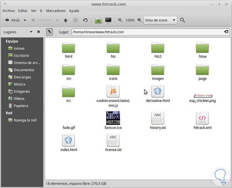Viewport: 232px width, 188px height.
Task: Go up to the parent folder
Action: click(x=65, y=20)
